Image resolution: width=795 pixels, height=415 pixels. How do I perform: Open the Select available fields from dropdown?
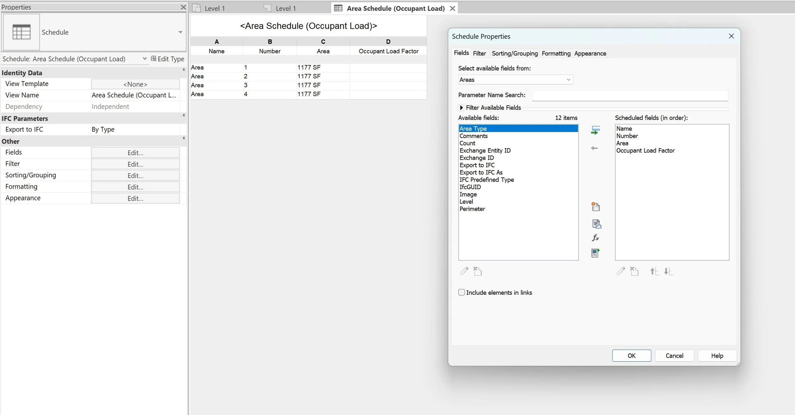click(x=515, y=80)
